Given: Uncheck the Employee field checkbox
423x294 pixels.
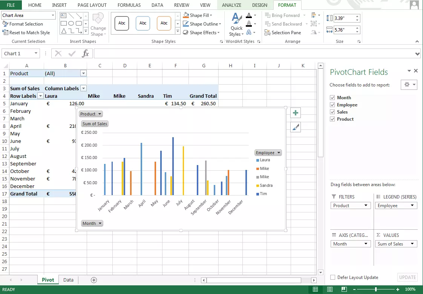Looking at the screenshot, I should click(333, 105).
